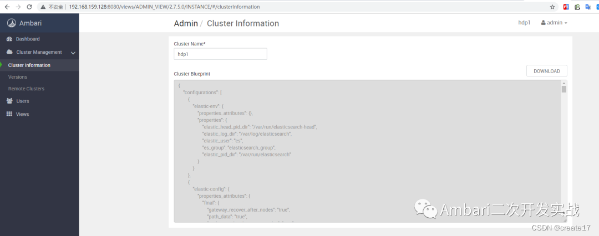599x236 pixels.
Task: Collapse the Cluster Management chevron
Action: pos(73,53)
